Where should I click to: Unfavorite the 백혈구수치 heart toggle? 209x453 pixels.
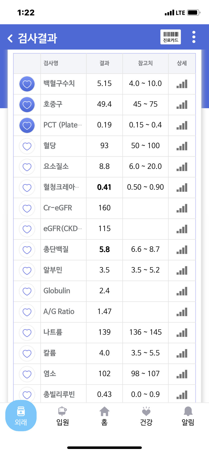point(27,84)
